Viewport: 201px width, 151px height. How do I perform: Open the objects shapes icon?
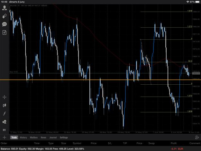pos(5,122)
